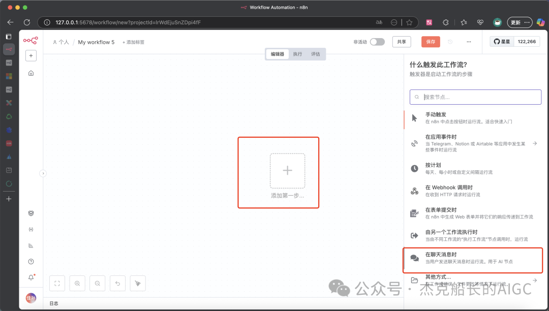This screenshot has width=549, height=311.
Task: Click the user avatar at bottom left
Action: (31, 298)
